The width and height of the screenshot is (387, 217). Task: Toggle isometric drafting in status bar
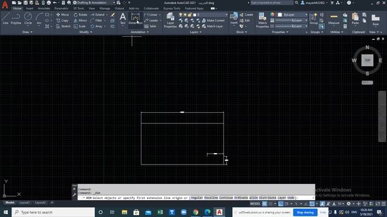click(296, 204)
